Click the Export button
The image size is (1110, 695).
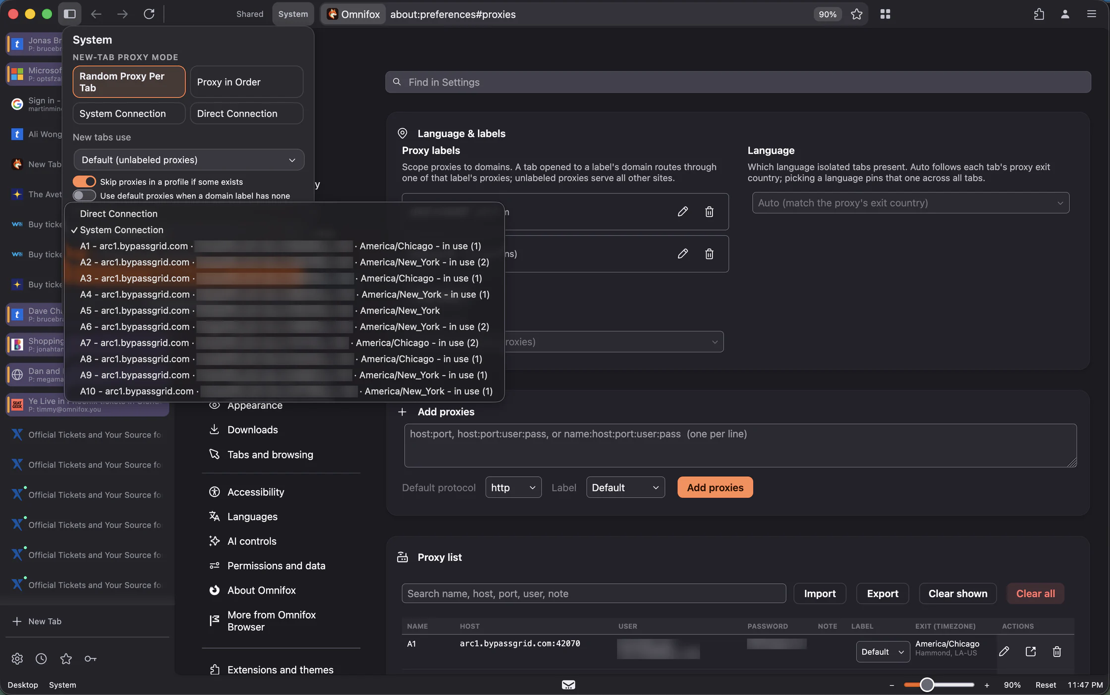(883, 593)
